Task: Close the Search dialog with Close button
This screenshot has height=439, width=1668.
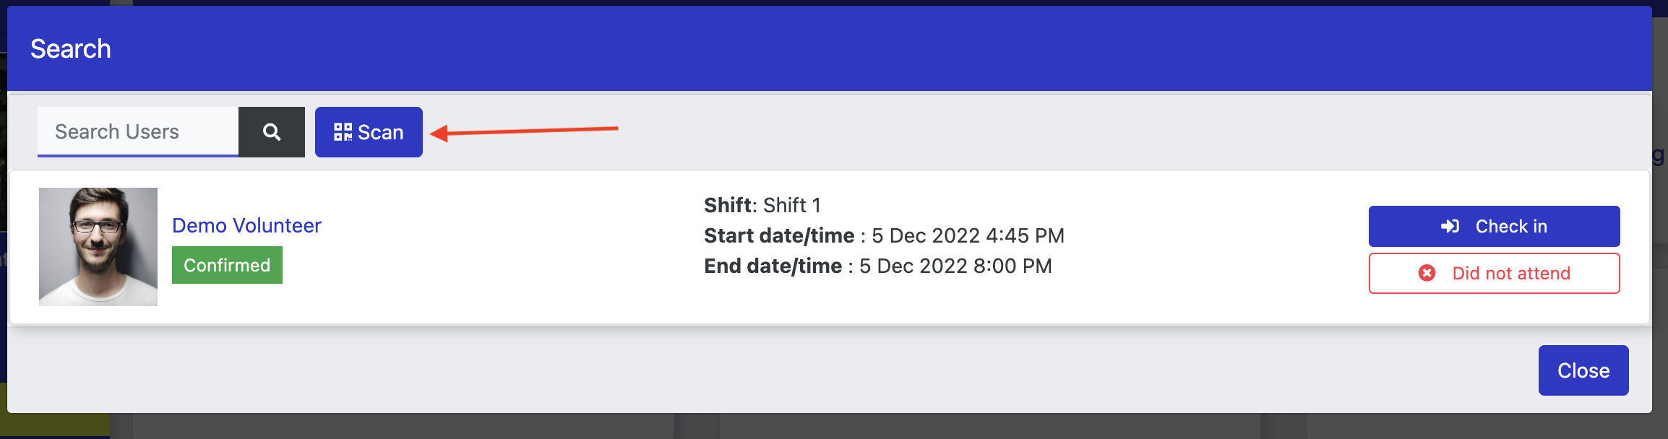Action: (x=1583, y=370)
